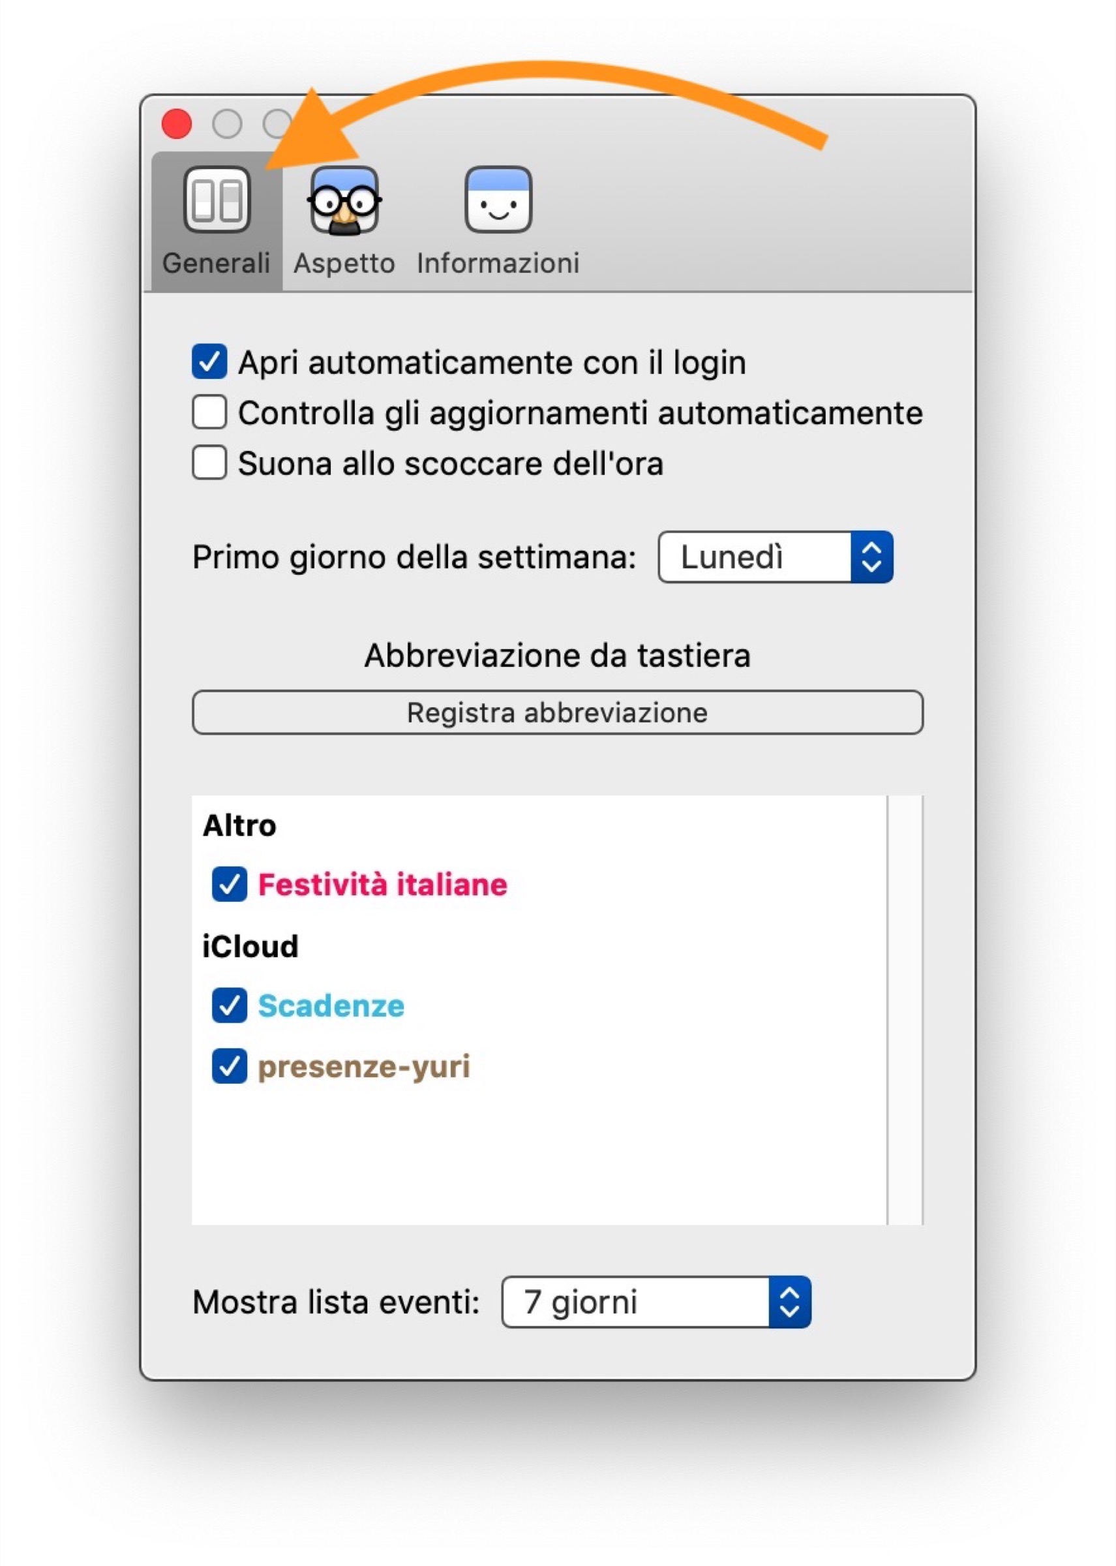
Task: Click the calendar list scrollbar track
Action: coord(904,1011)
